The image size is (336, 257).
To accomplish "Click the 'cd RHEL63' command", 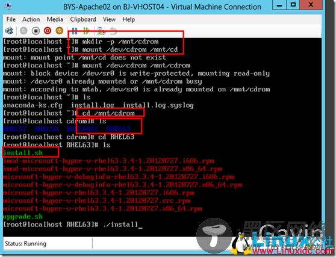I will (116, 137).
